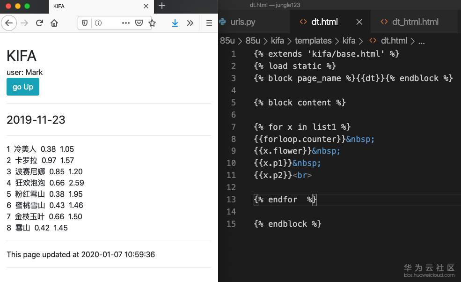Click the KIFA page heading

22,56
